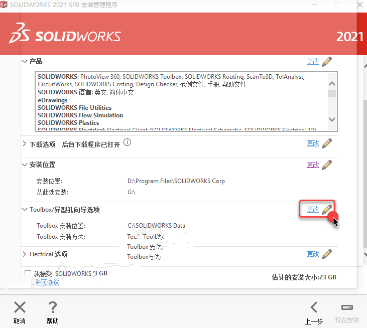Viewport: 367px width, 328px height.
Task: Click the pencil icon beside 产品 section
Action: pyautogui.click(x=327, y=62)
